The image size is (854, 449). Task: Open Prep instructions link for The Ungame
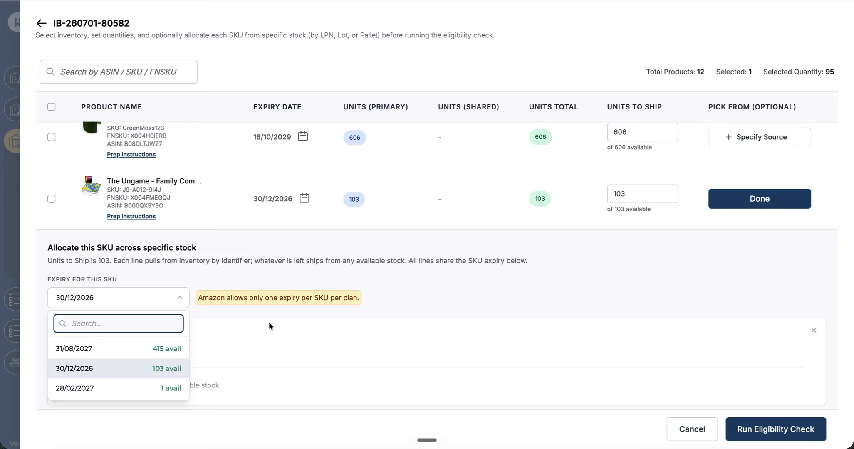tap(131, 216)
